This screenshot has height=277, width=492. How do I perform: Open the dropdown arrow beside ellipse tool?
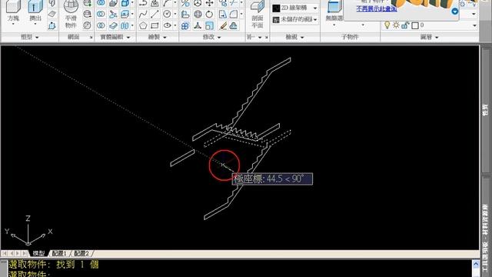tap(175, 25)
